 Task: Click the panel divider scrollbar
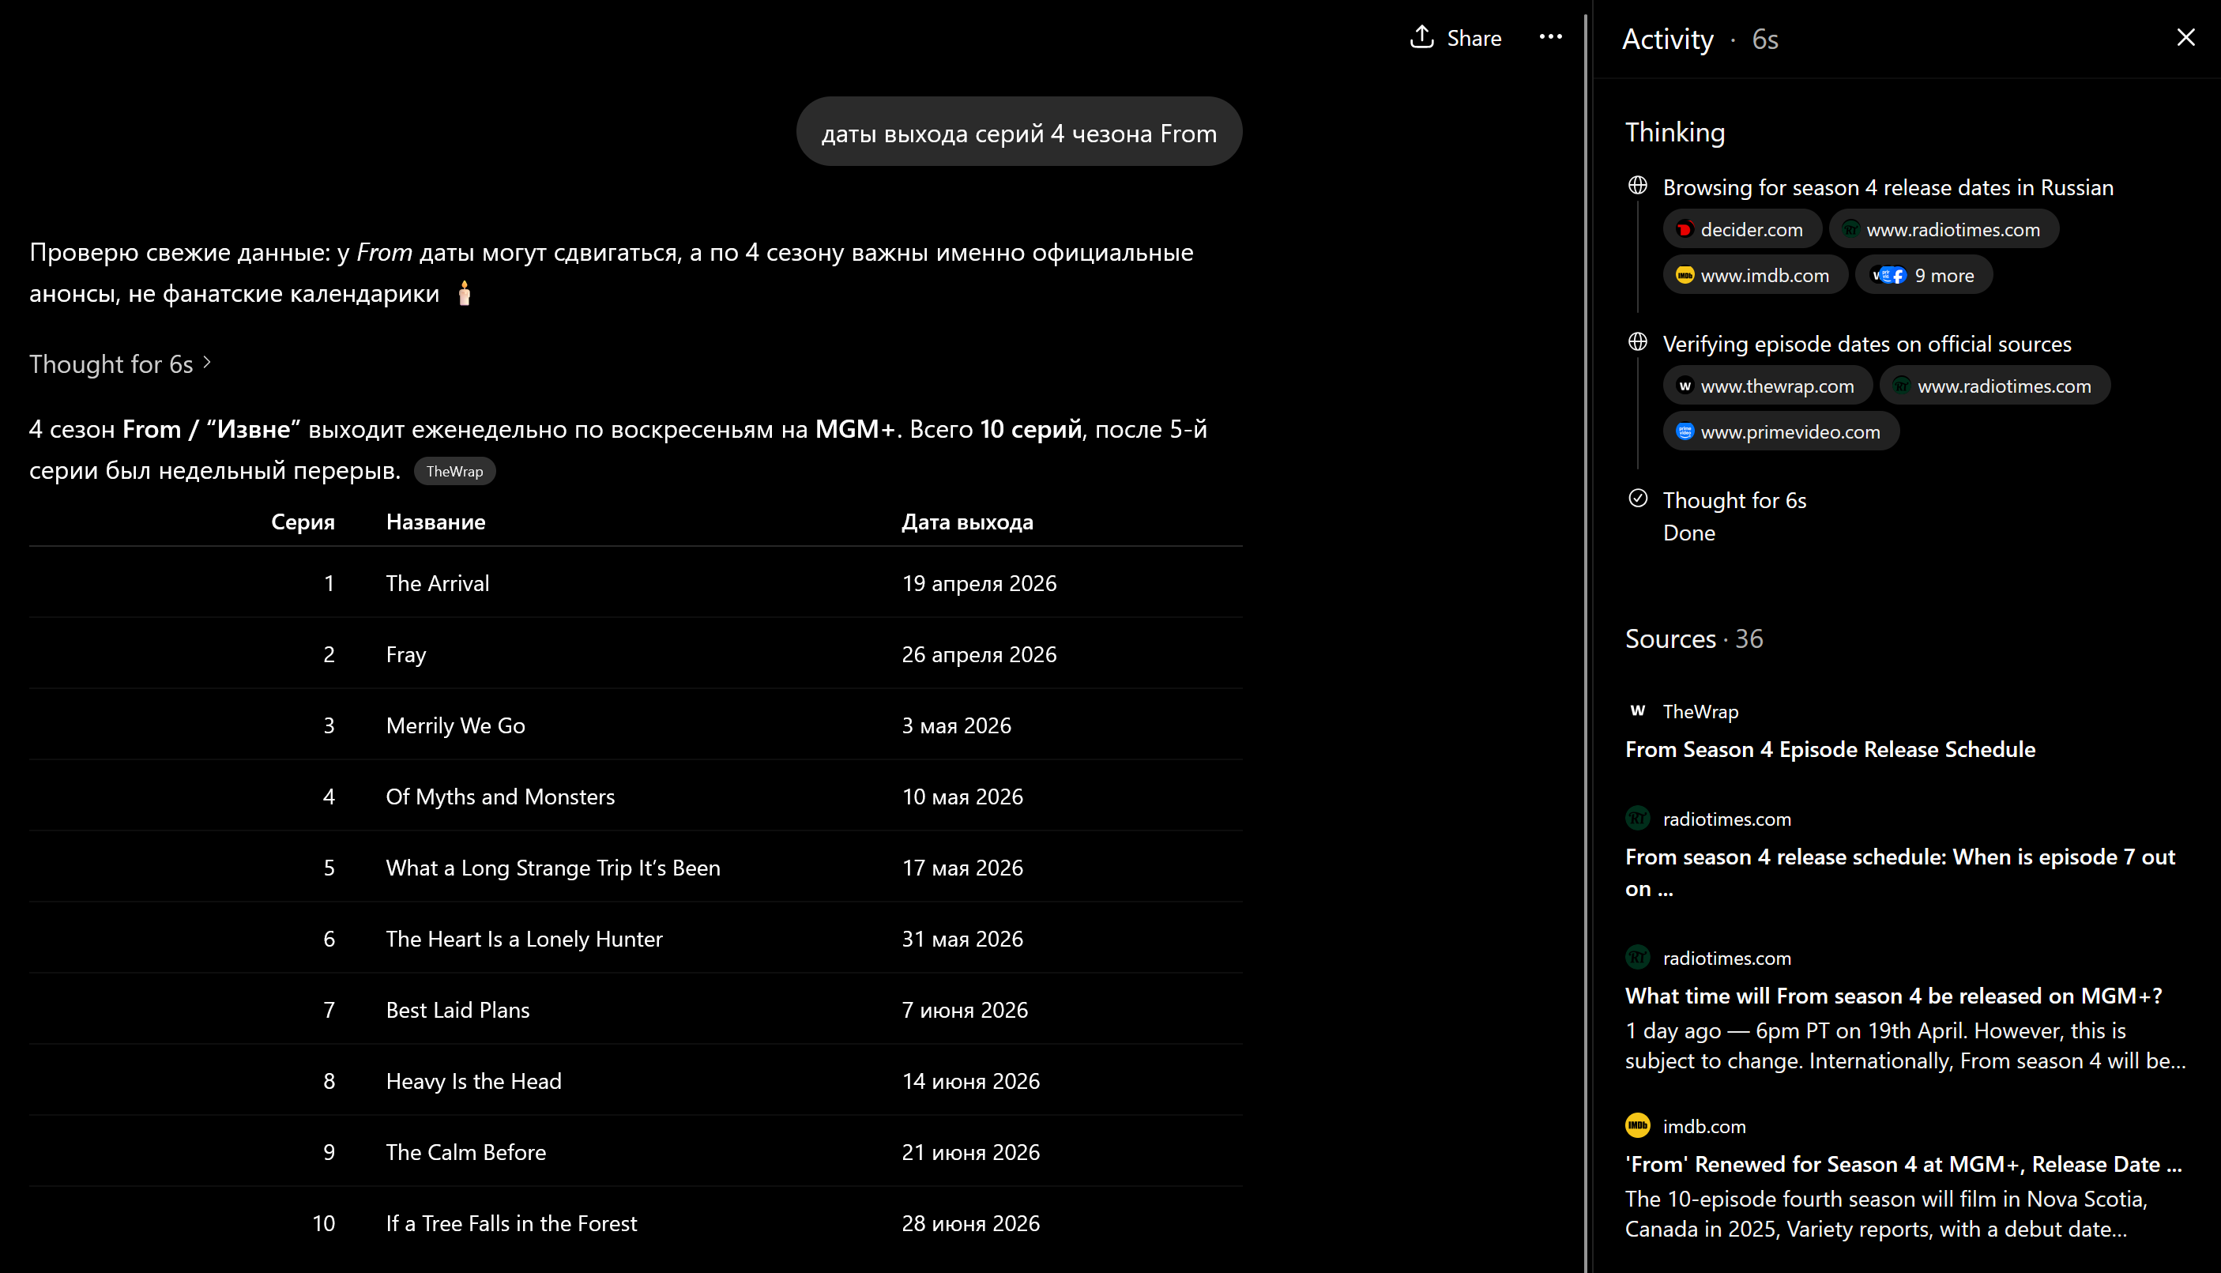(1586, 642)
